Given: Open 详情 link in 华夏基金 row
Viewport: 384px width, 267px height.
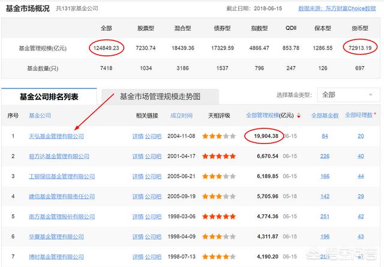Looking at the screenshot, I should tap(138, 236).
